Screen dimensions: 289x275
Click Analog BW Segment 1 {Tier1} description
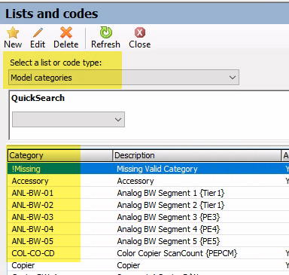(171, 193)
